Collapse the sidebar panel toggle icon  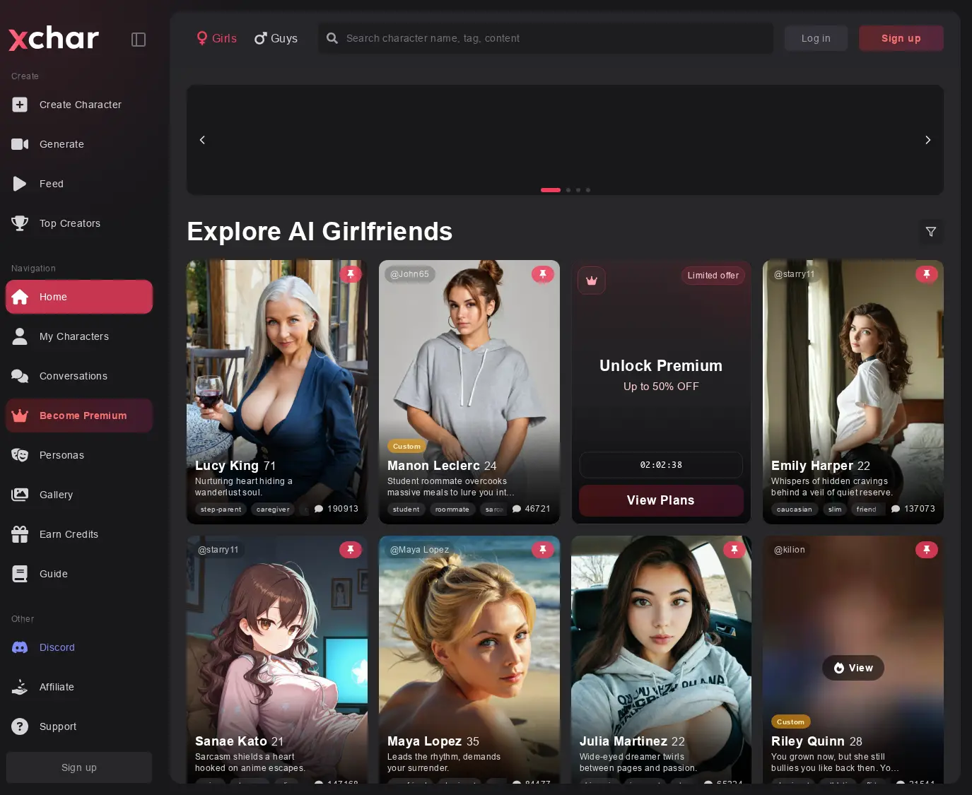coord(139,40)
